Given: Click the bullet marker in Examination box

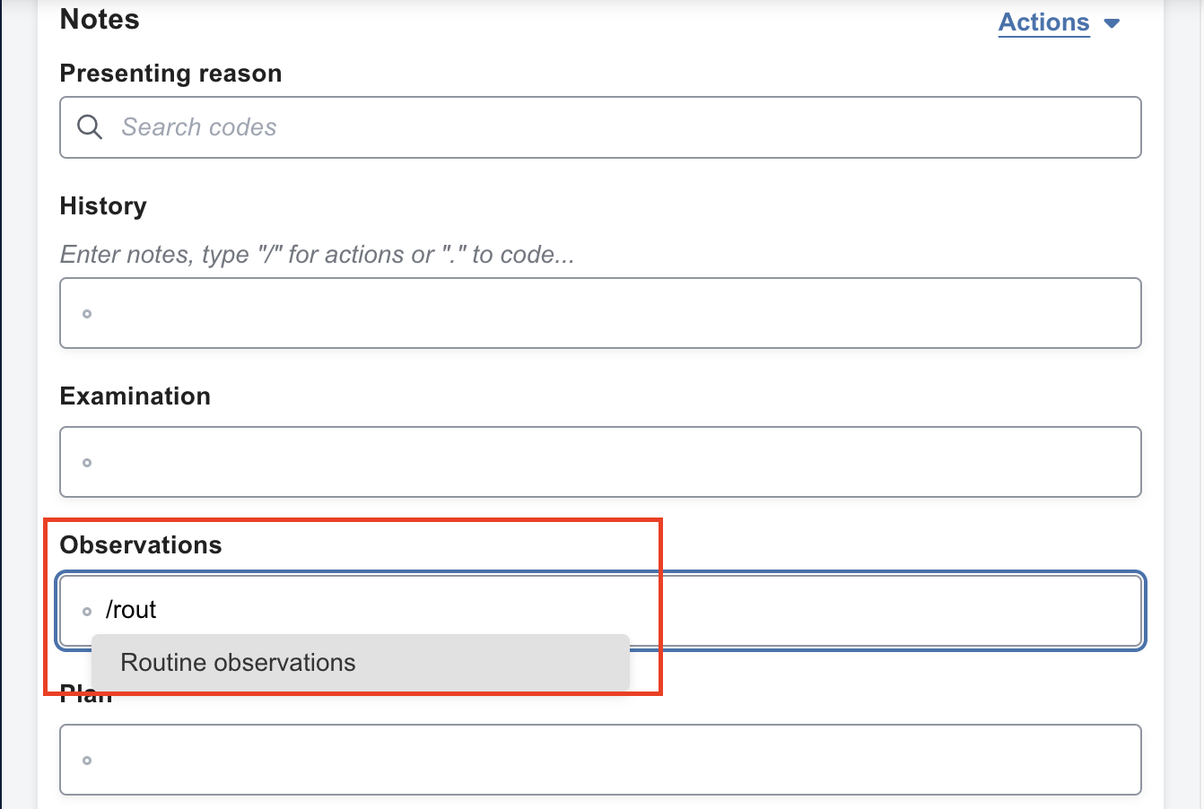Looking at the screenshot, I should pos(87,463).
